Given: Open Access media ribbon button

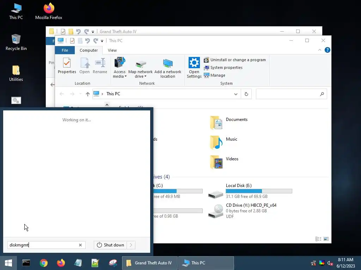Looking at the screenshot, I should 120,67.
